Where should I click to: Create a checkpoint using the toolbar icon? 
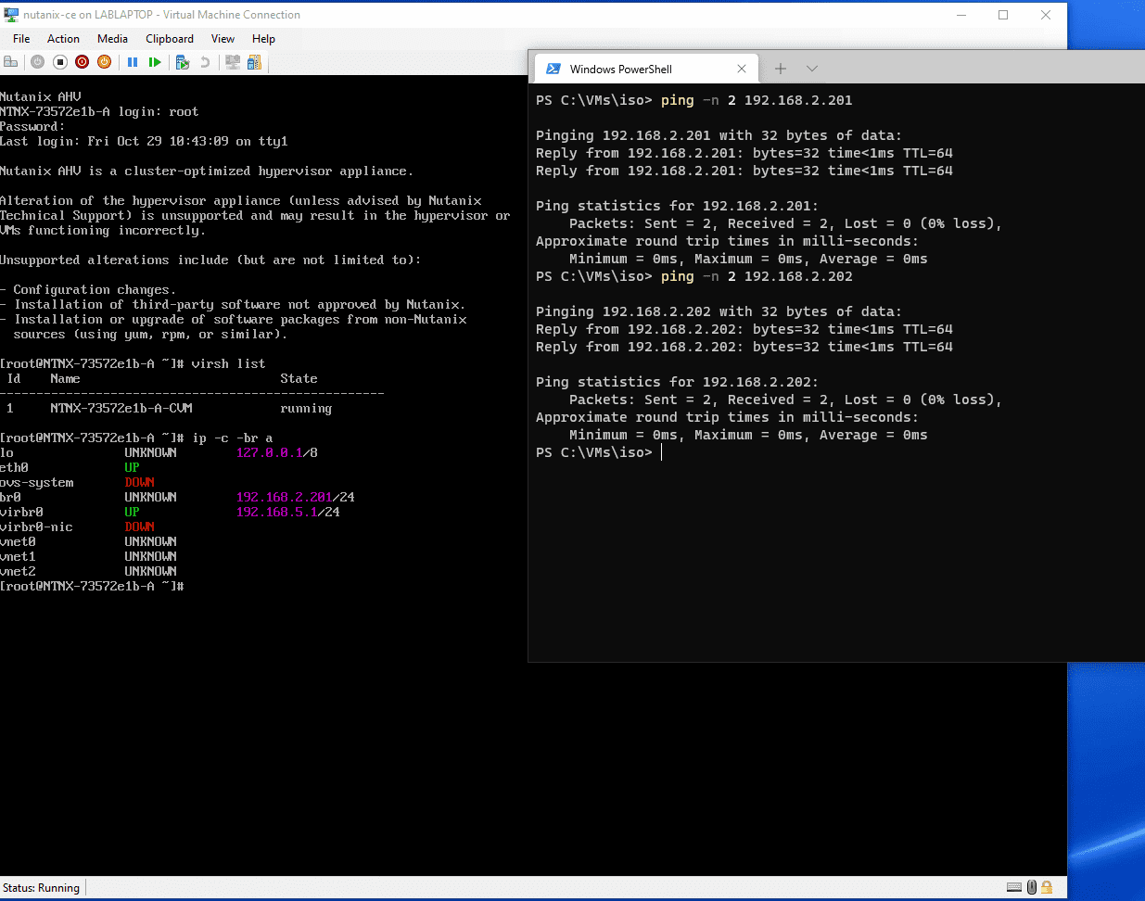pyautogui.click(x=183, y=62)
